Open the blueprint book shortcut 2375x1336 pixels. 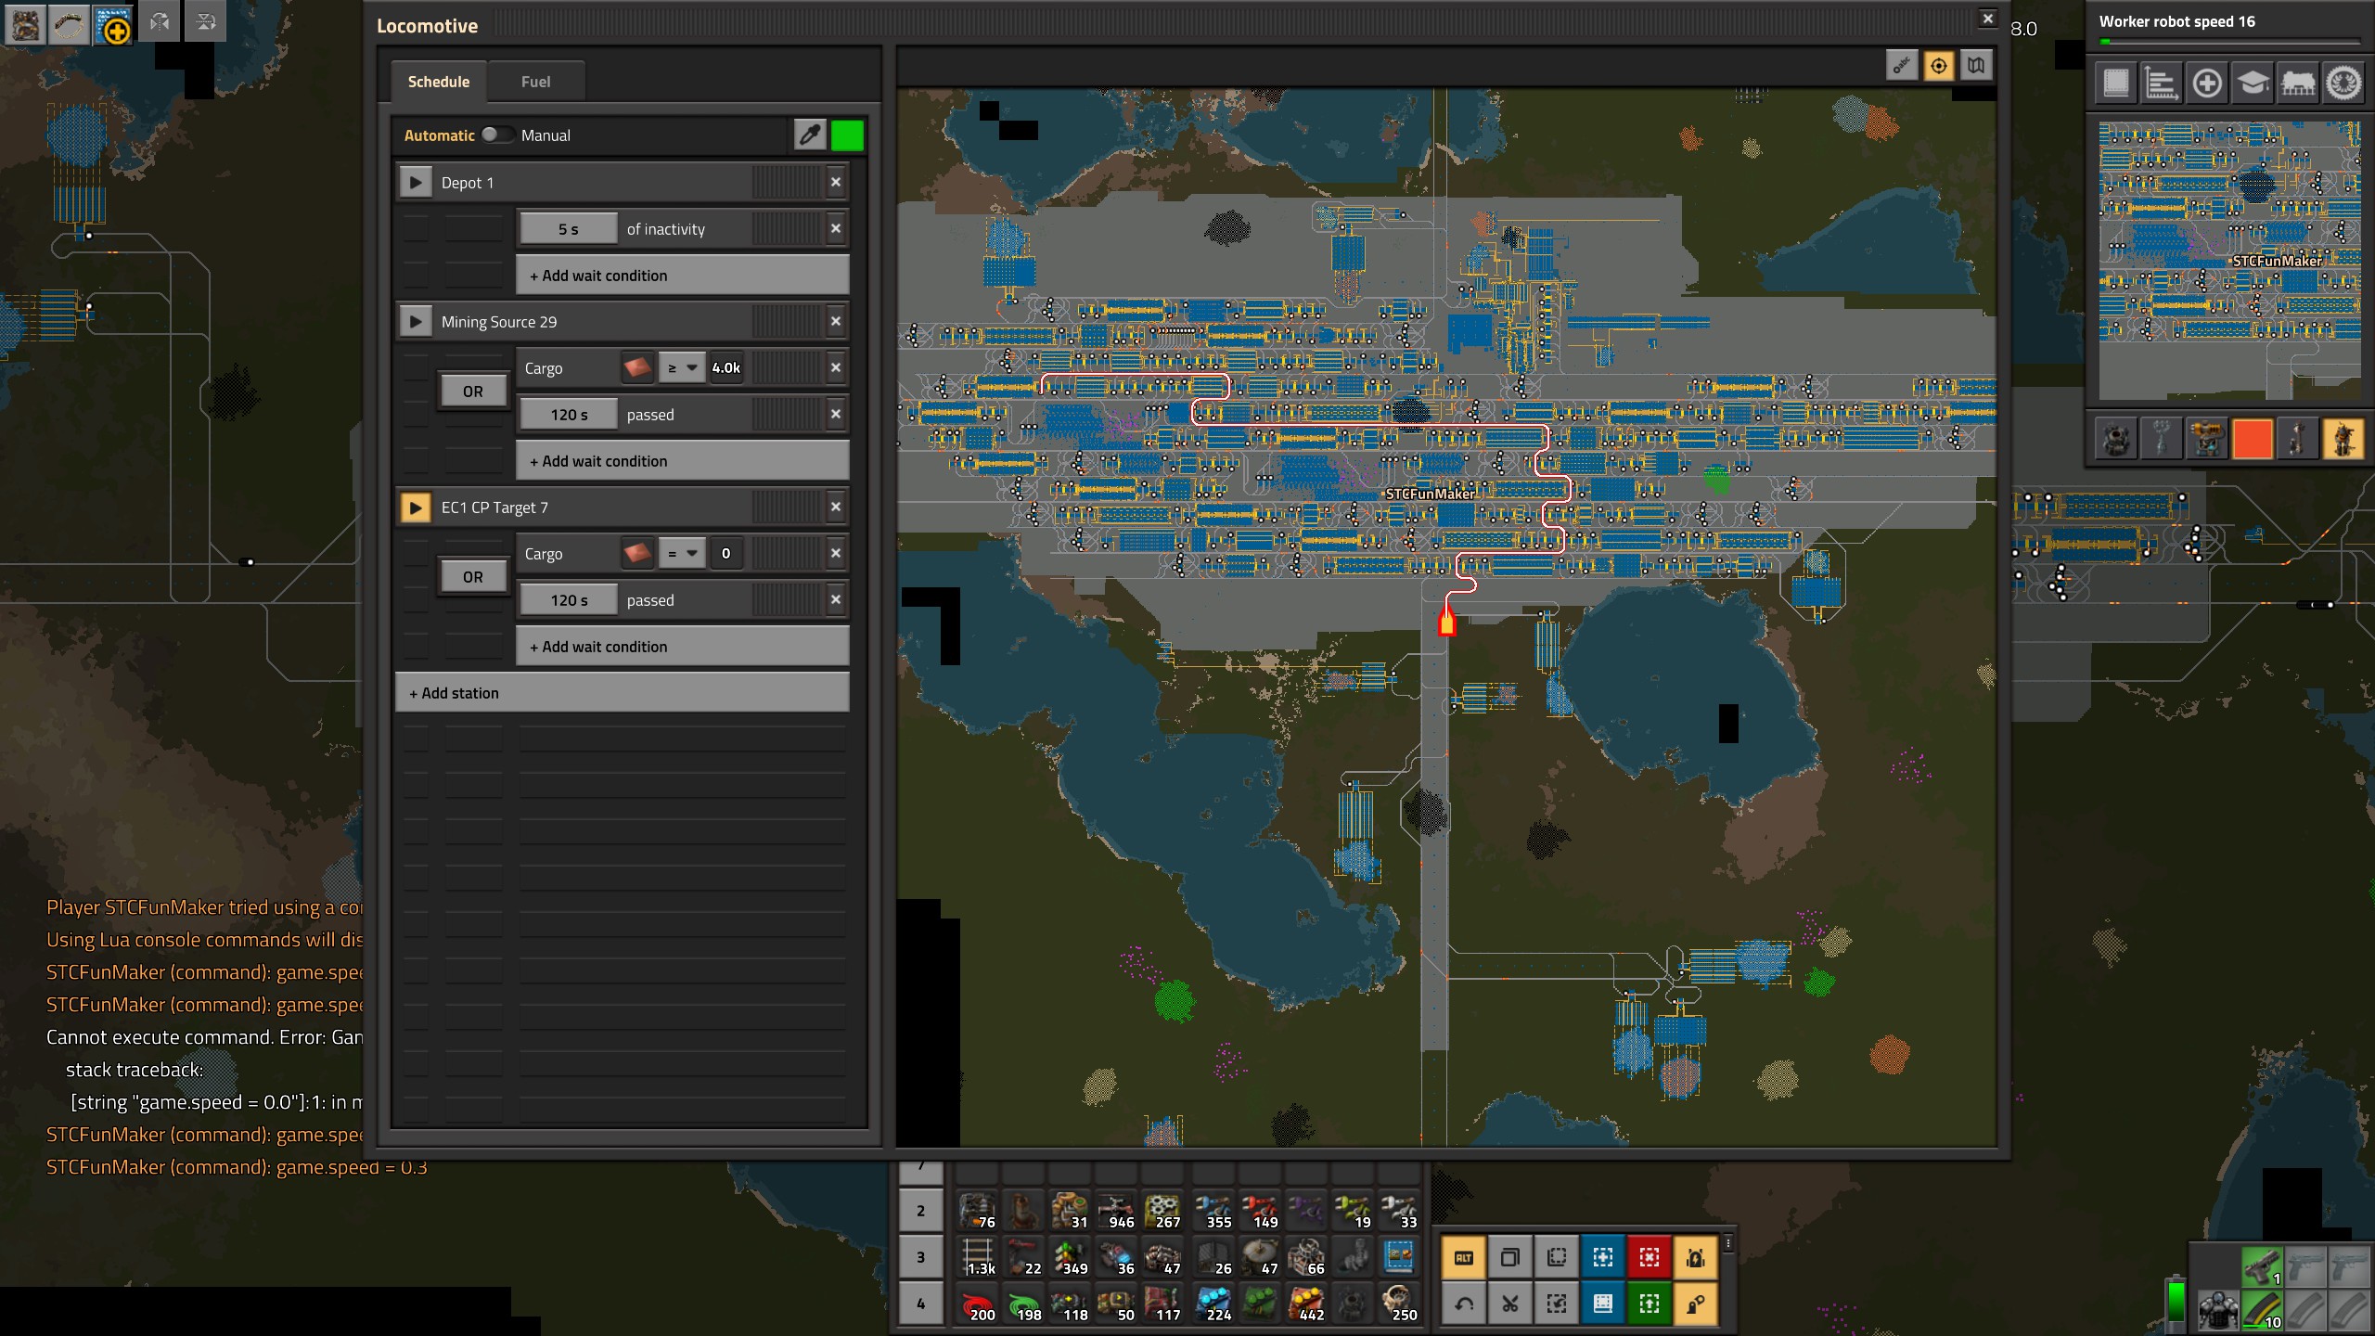(1603, 1304)
